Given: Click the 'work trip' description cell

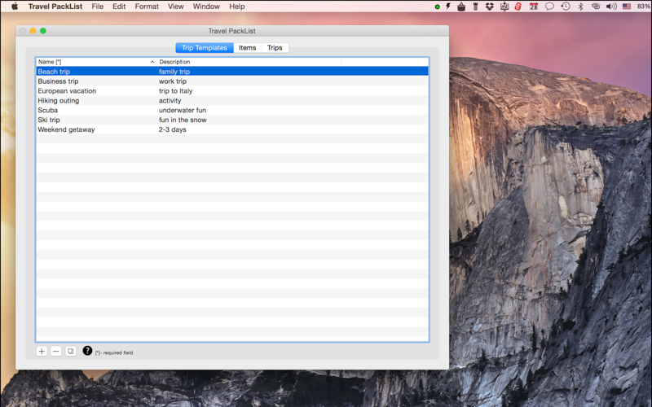Looking at the screenshot, I should 173,81.
